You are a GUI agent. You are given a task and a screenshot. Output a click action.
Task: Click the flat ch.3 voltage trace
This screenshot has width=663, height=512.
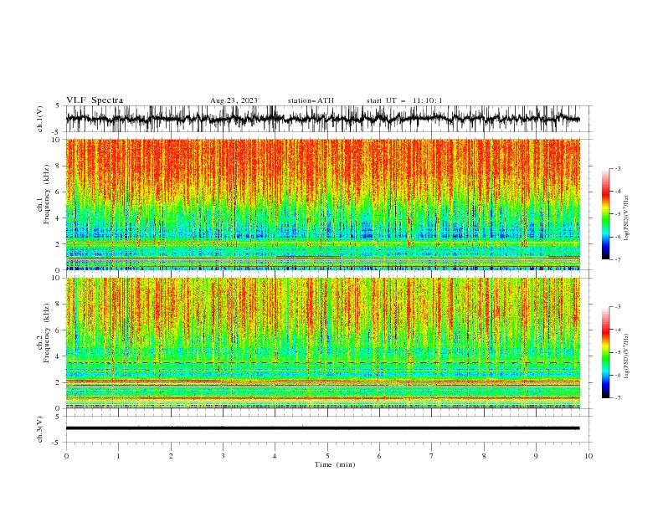coord(322,428)
